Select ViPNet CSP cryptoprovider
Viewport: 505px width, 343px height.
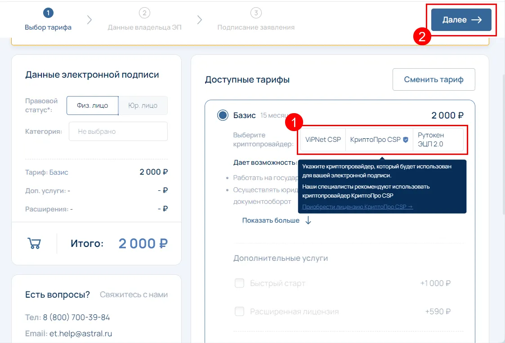(323, 140)
